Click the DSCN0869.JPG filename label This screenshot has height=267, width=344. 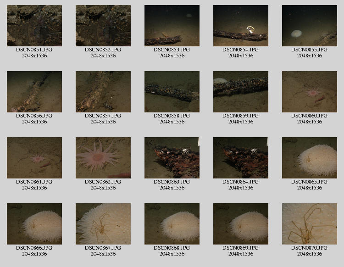pyautogui.click(x=241, y=248)
